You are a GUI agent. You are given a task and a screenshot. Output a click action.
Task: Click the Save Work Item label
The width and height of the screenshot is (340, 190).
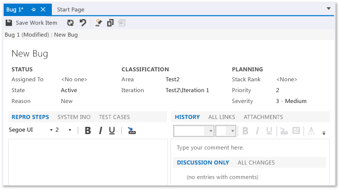click(36, 23)
